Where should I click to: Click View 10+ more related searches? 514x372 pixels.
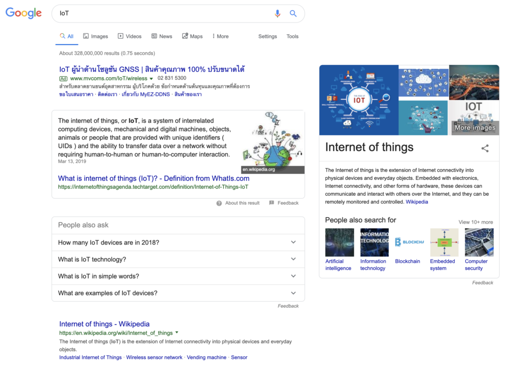(x=476, y=222)
